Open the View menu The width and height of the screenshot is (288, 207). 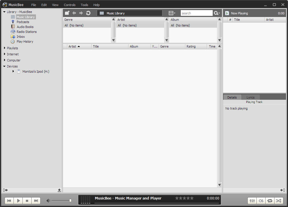[55, 5]
